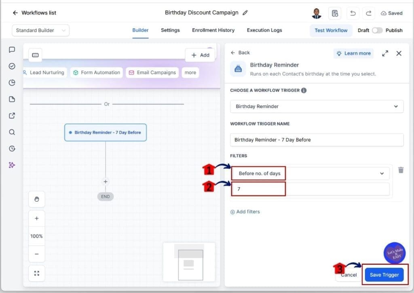
Task: Click the END node
Action: tap(106, 196)
